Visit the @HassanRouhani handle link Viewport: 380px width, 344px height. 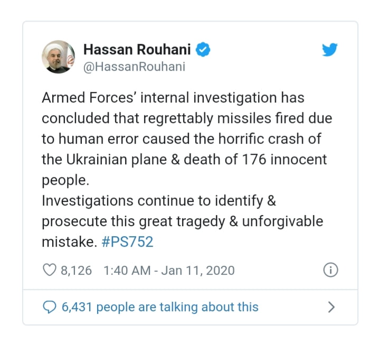click(134, 67)
